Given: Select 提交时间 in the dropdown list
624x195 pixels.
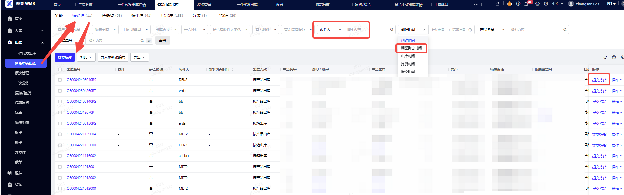Looking at the screenshot, I should 413,72.
